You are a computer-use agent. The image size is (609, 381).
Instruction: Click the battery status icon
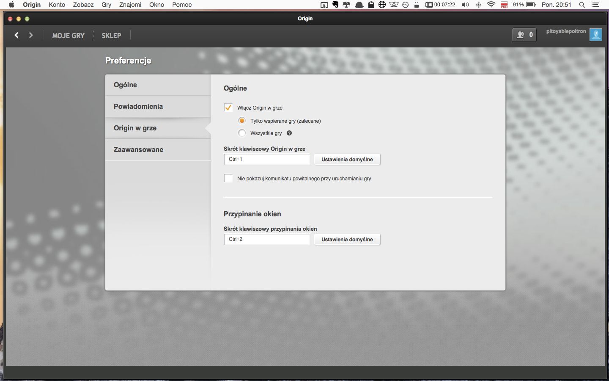pyautogui.click(x=531, y=5)
